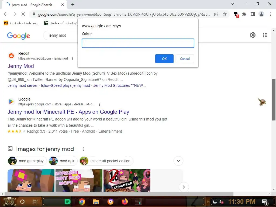The height and width of the screenshot is (207, 276).
Task: Click the scroll down arrow
Action: coord(274,189)
